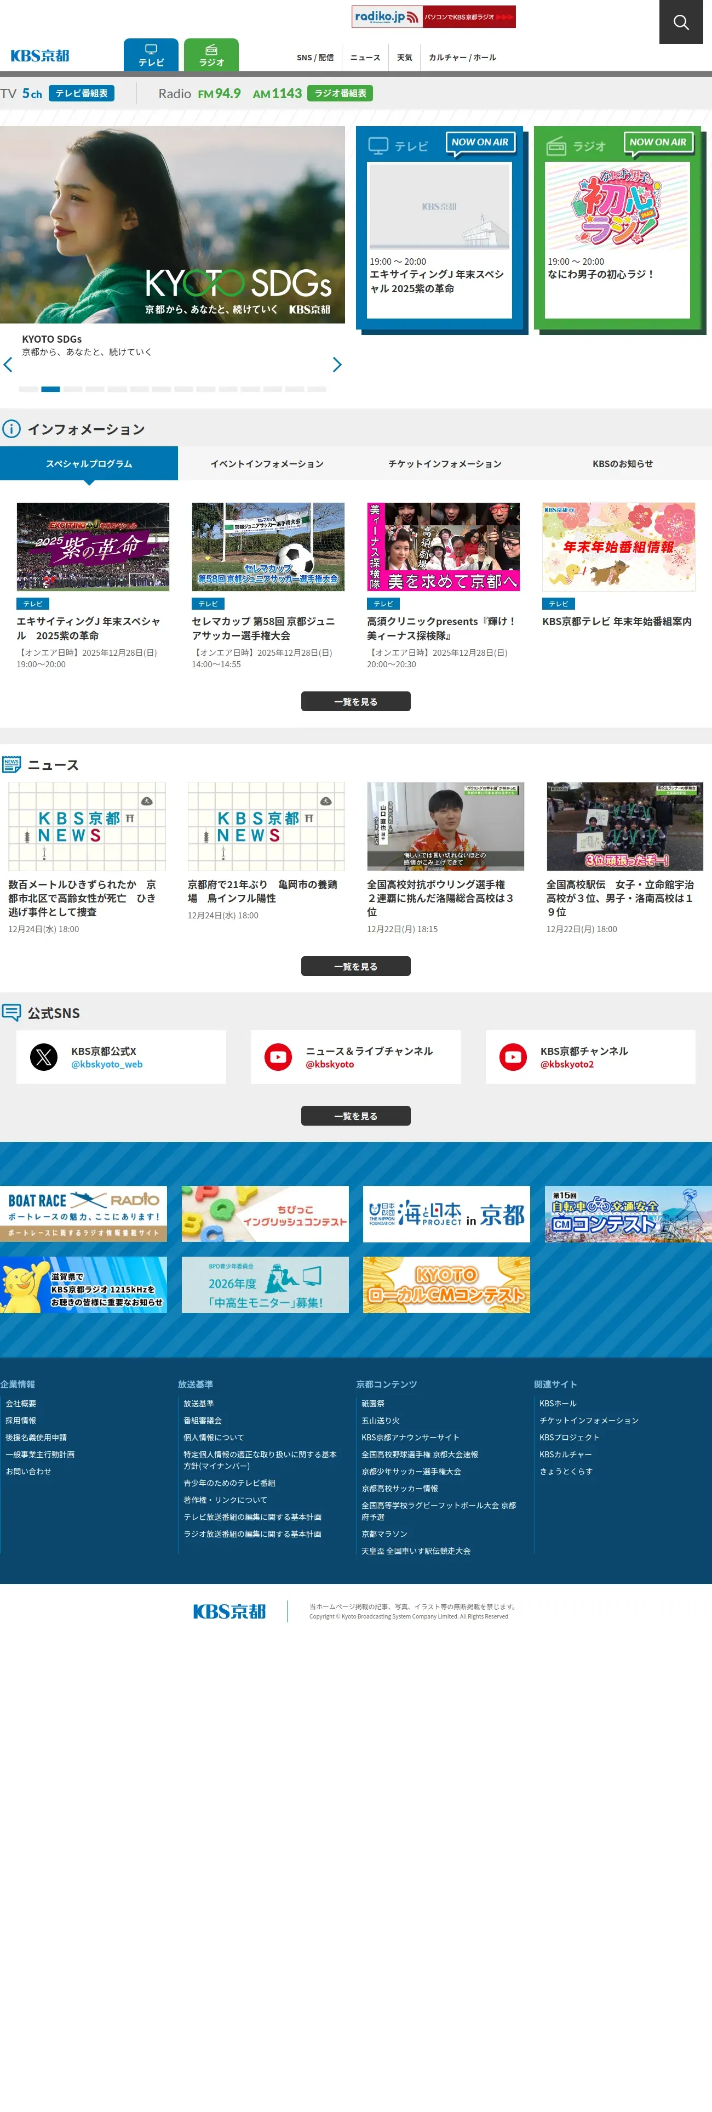
Task: Open KBSホール footer link
Action: pyautogui.click(x=558, y=1404)
